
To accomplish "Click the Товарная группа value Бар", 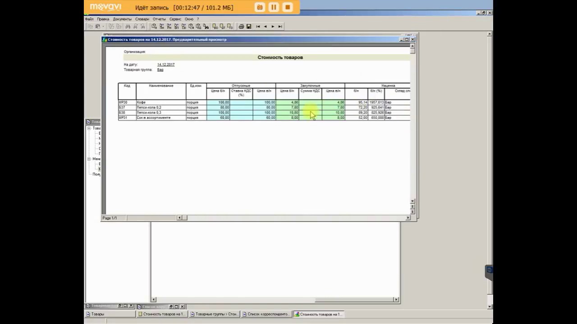I will (x=160, y=70).
